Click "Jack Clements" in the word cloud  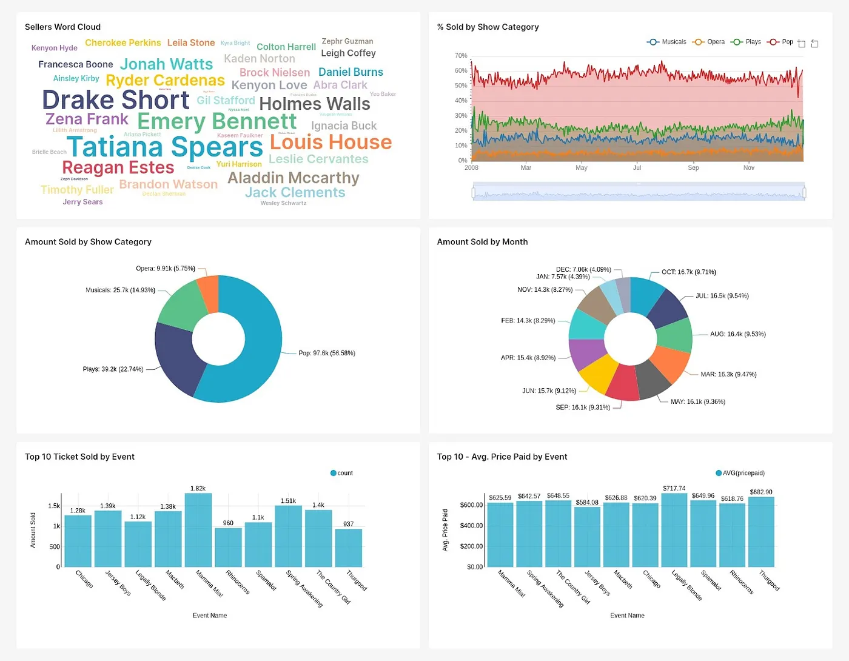coord(295,192)
